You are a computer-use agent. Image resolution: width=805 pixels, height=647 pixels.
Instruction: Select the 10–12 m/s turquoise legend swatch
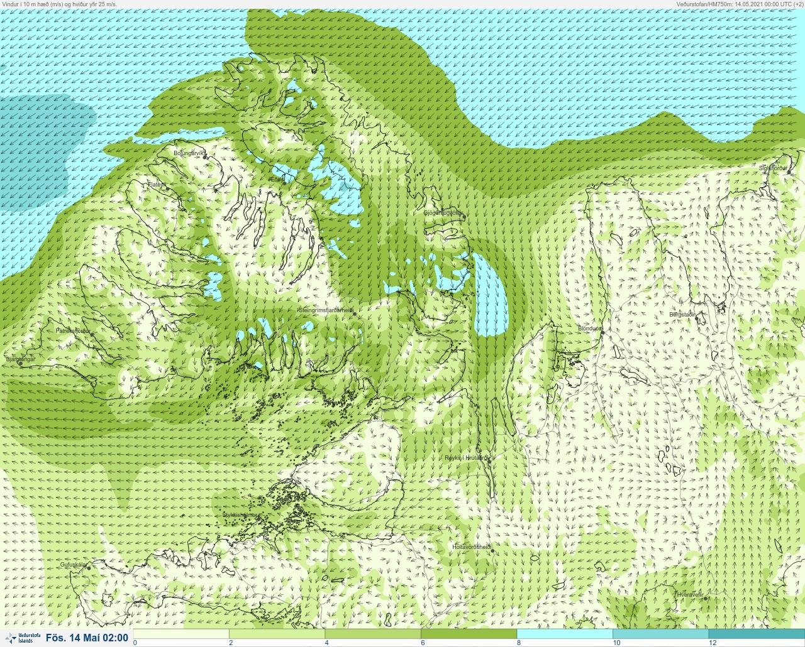(x=660, y=634)
